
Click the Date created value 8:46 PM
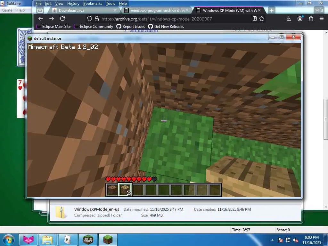(234, 209)
